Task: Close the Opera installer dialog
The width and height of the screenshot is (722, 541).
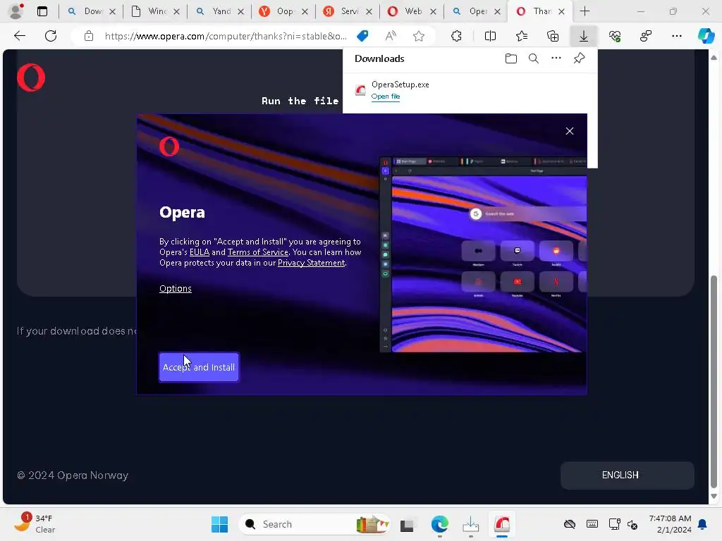Action: [570, 131]
